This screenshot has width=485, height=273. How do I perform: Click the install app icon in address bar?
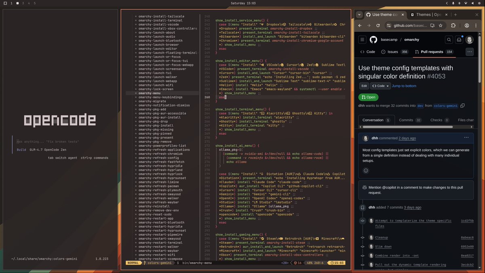pyautogui.click(x=432, y=25)
